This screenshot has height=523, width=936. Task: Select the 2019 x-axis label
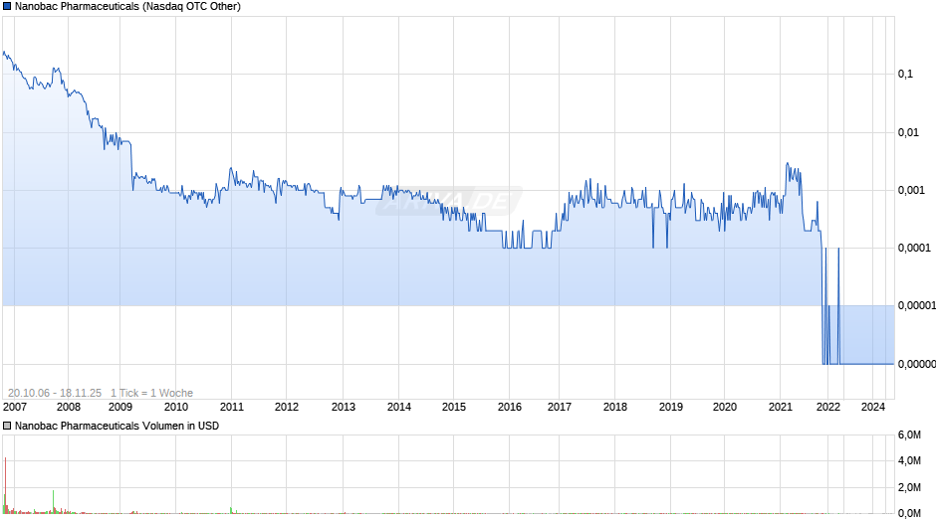coord(671,407)
